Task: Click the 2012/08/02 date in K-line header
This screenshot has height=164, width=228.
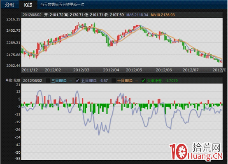Action: 32,15
